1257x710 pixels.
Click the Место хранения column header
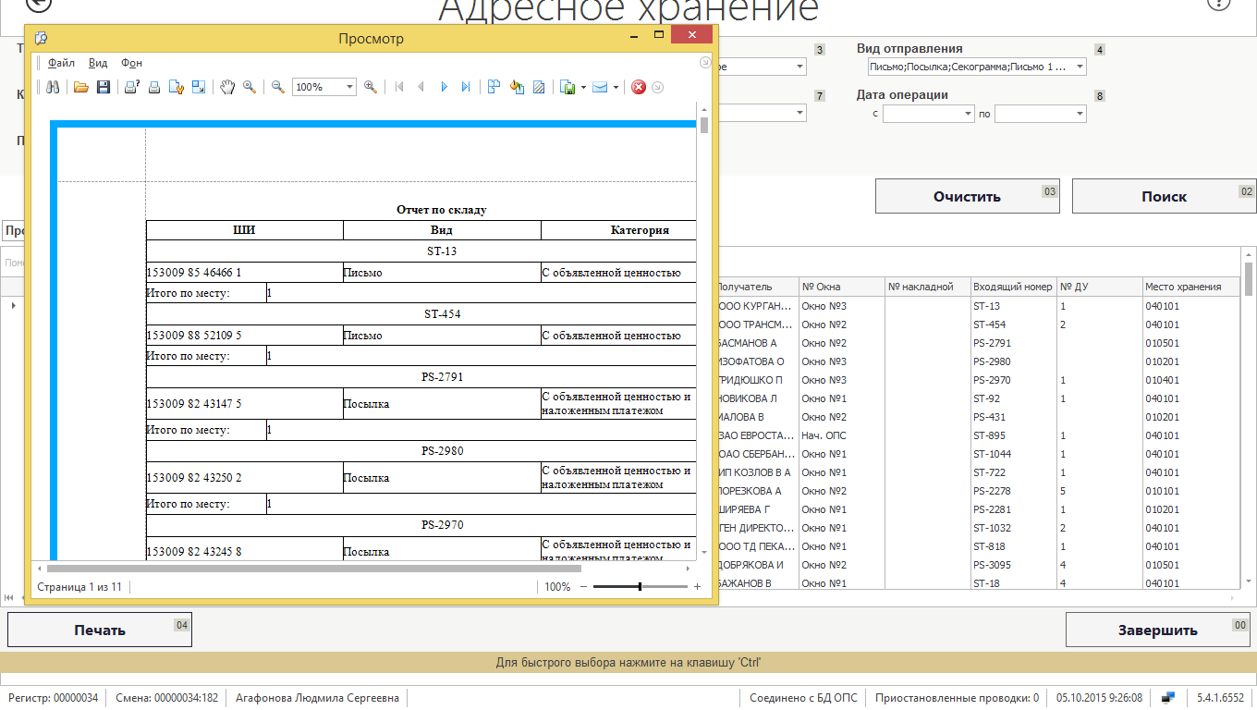click(x=1182, y=287)
